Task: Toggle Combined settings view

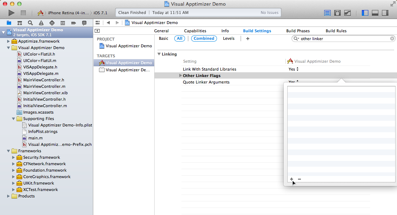Action: pyautogui.click(x=204, y=38)
